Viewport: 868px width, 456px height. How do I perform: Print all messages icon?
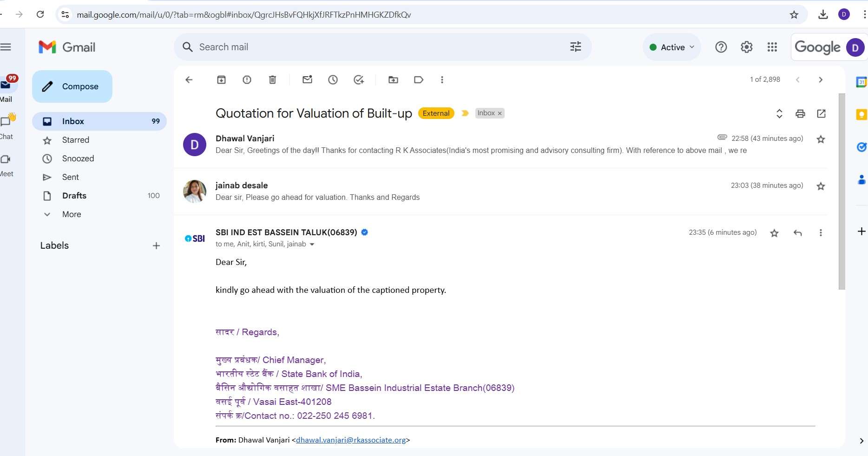(800, 113)
